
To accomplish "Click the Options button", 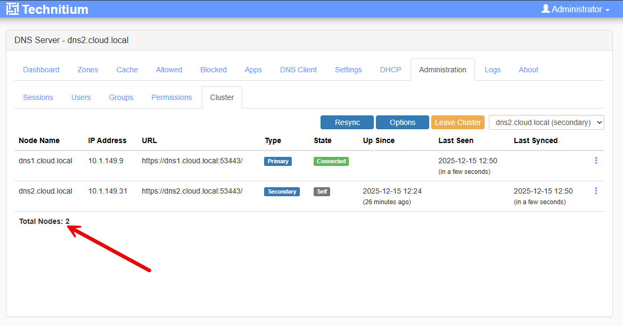I will (403, 122).
